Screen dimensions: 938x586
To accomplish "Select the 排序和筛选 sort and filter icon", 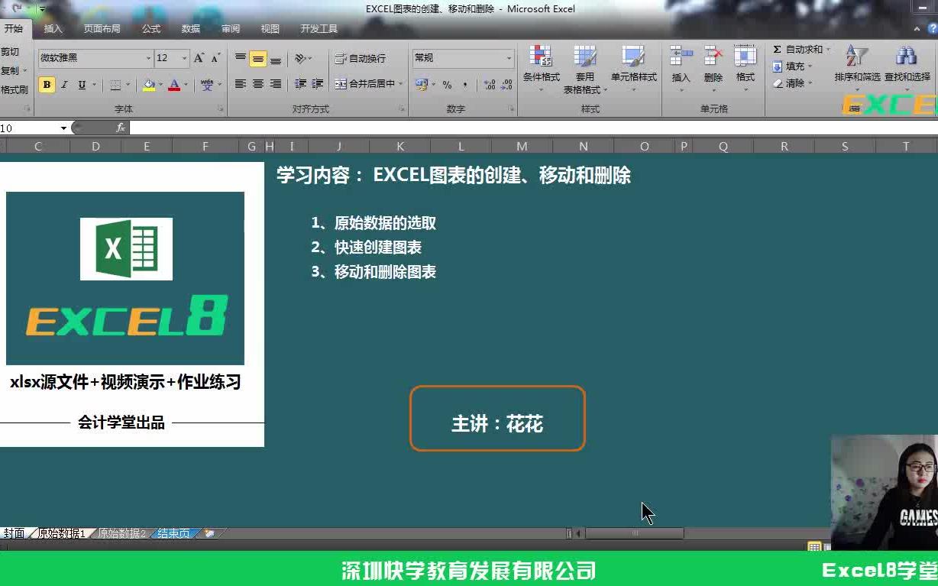I will pos(856,65).
